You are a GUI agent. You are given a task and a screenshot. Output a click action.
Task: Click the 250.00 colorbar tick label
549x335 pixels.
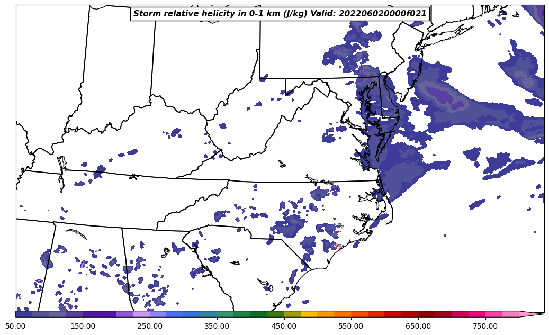(150, 326)
